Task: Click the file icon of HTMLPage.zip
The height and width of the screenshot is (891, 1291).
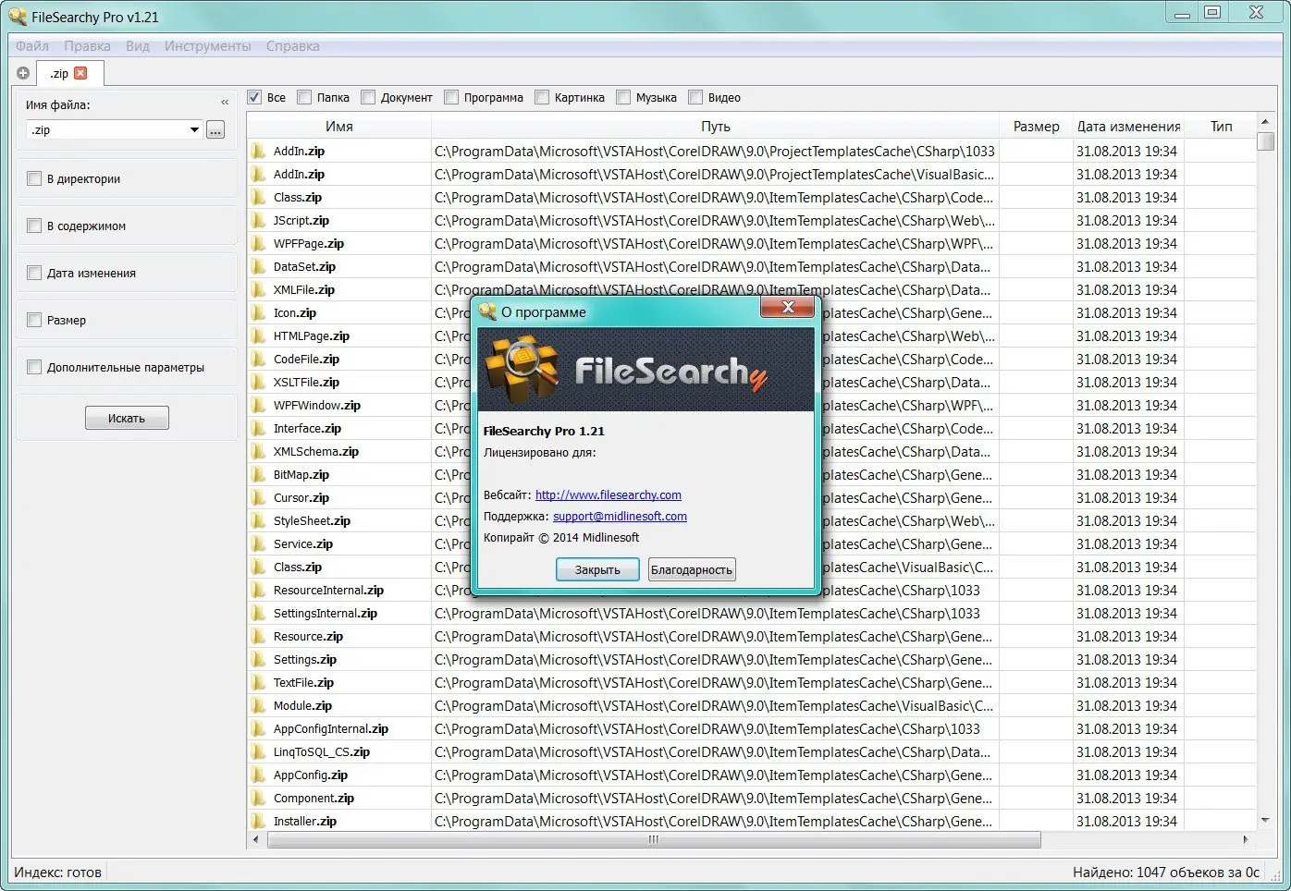Action: (258, 336)
